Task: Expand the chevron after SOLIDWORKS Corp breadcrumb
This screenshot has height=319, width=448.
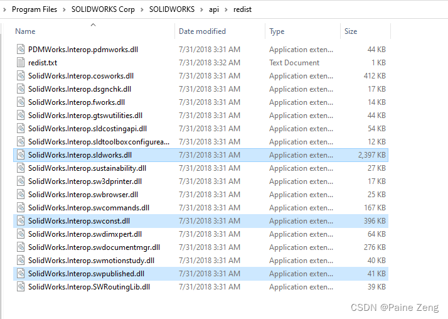Action: [142, 9]
